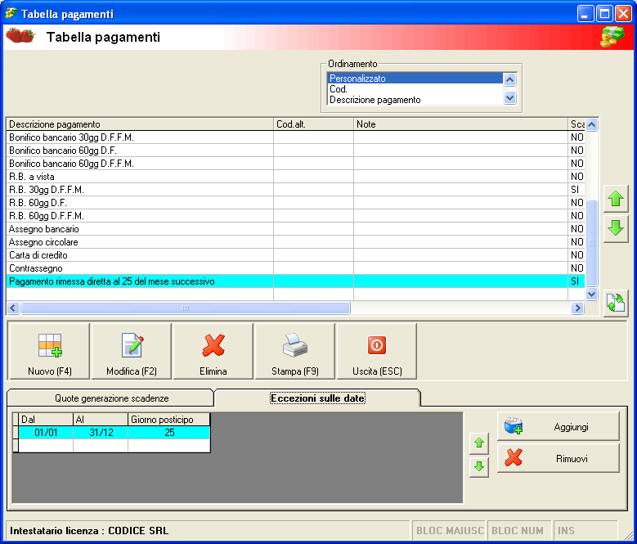
Task: Switch to Quote generazione scadenze tab
Action: coord(111,398)
